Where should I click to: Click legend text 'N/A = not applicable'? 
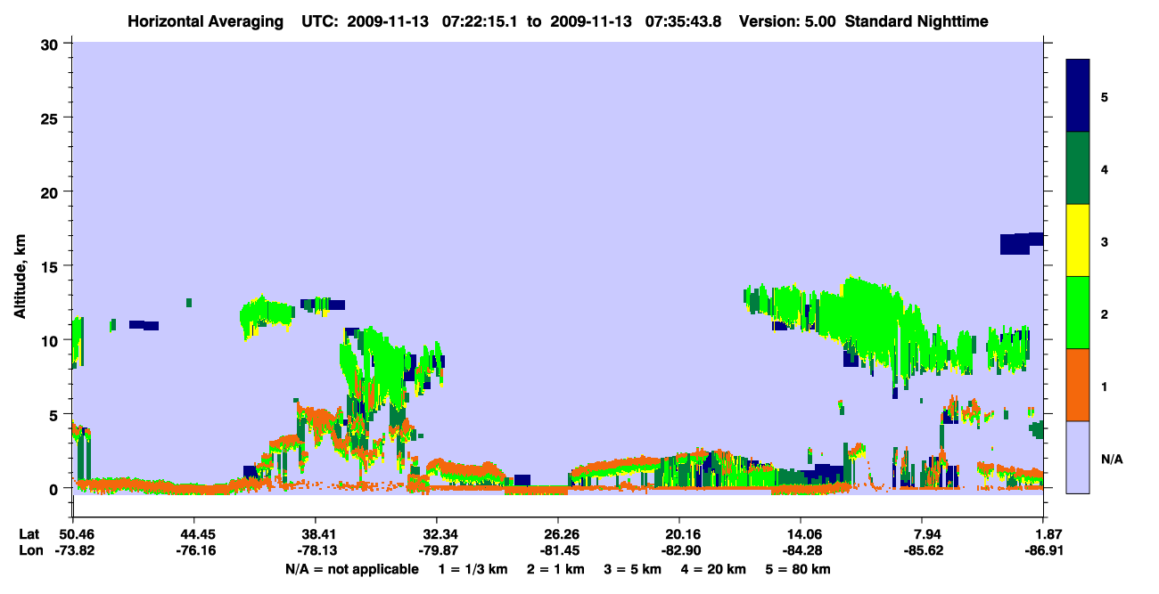click(x=351, y=569)
